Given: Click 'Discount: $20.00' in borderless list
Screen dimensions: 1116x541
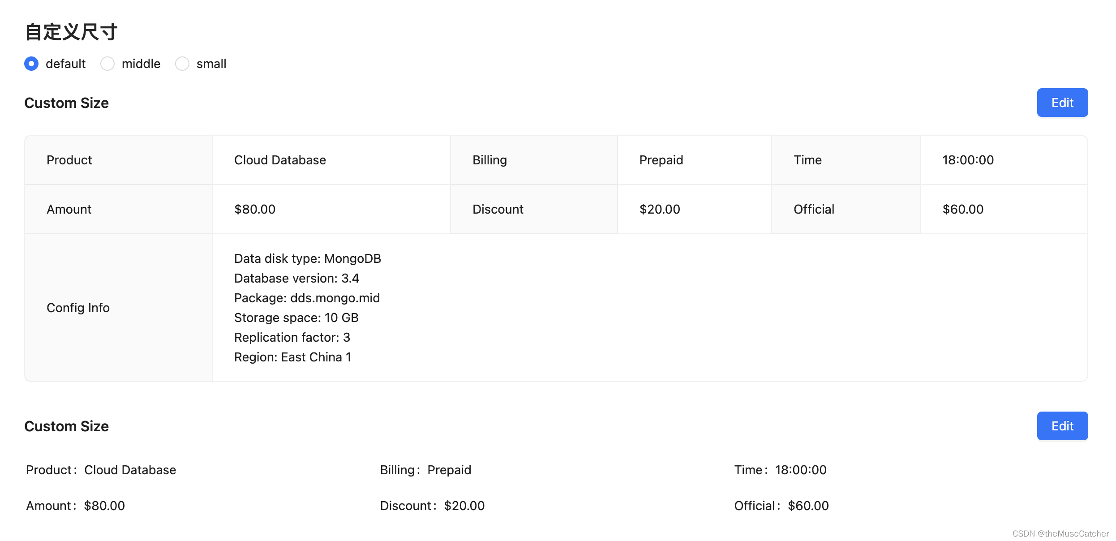Looking at the screenshot, I should coord(433,506).
